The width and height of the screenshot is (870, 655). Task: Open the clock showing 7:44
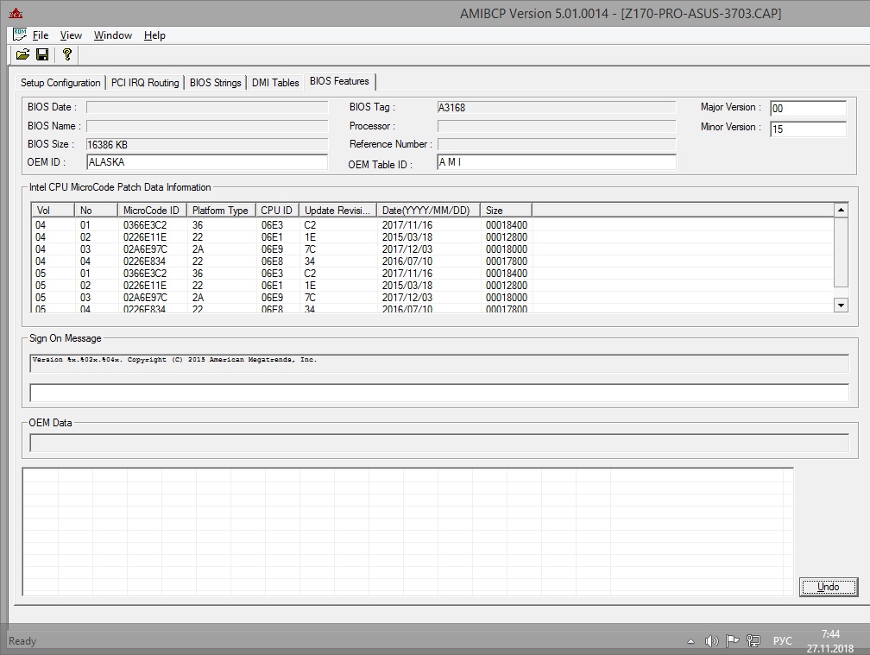[x=830, y=641]
